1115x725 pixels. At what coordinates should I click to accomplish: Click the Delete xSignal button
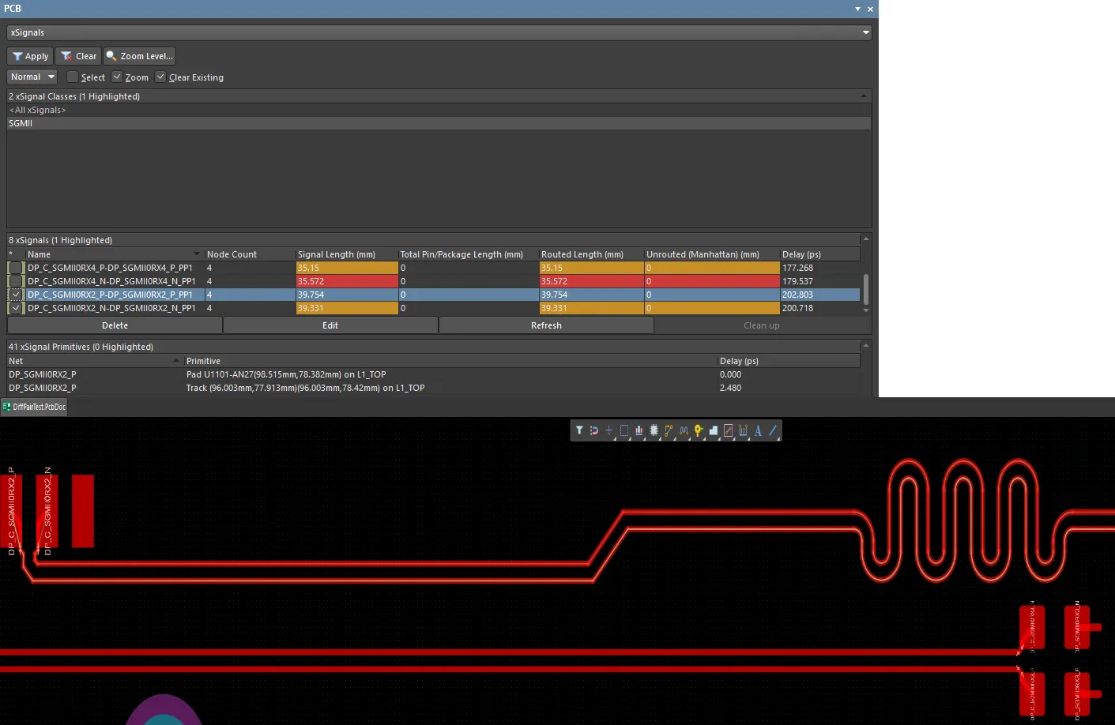point(115,325)
